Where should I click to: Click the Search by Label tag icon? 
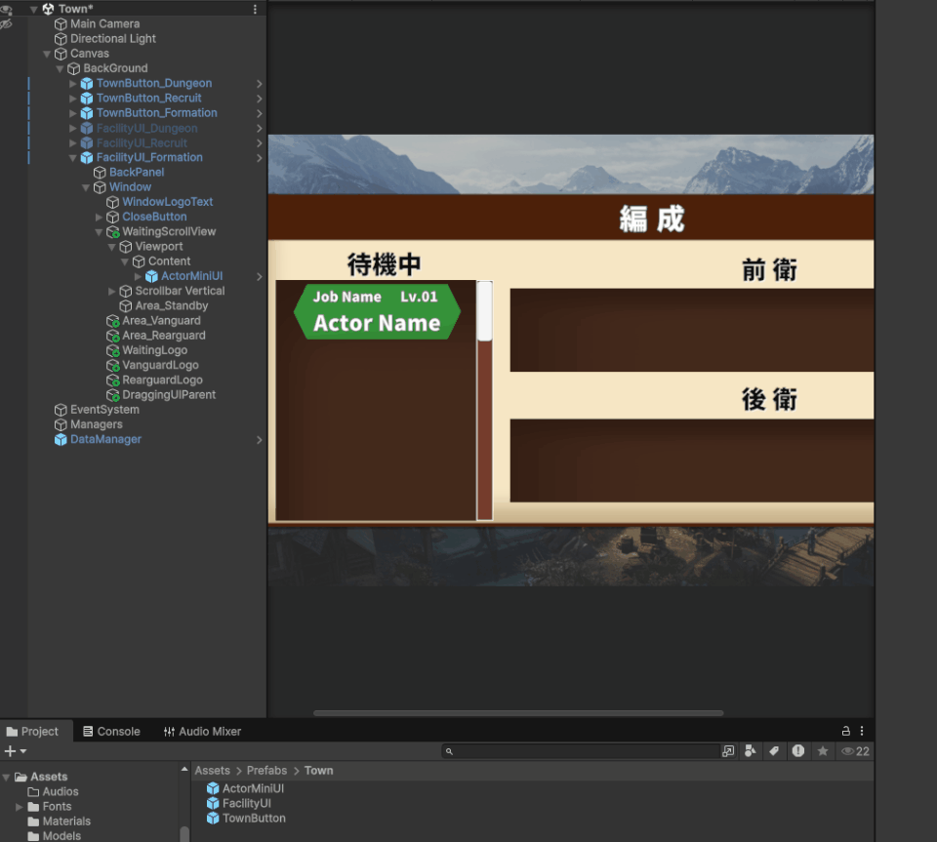point(774,751)
